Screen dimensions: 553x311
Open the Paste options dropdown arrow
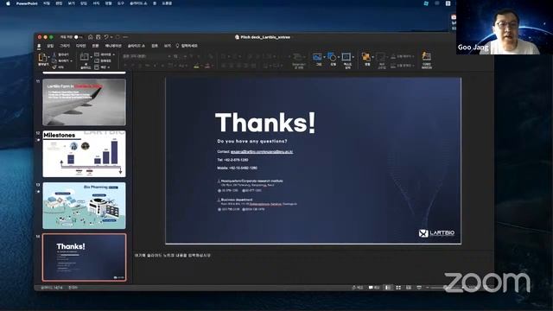tap(48, 56)
